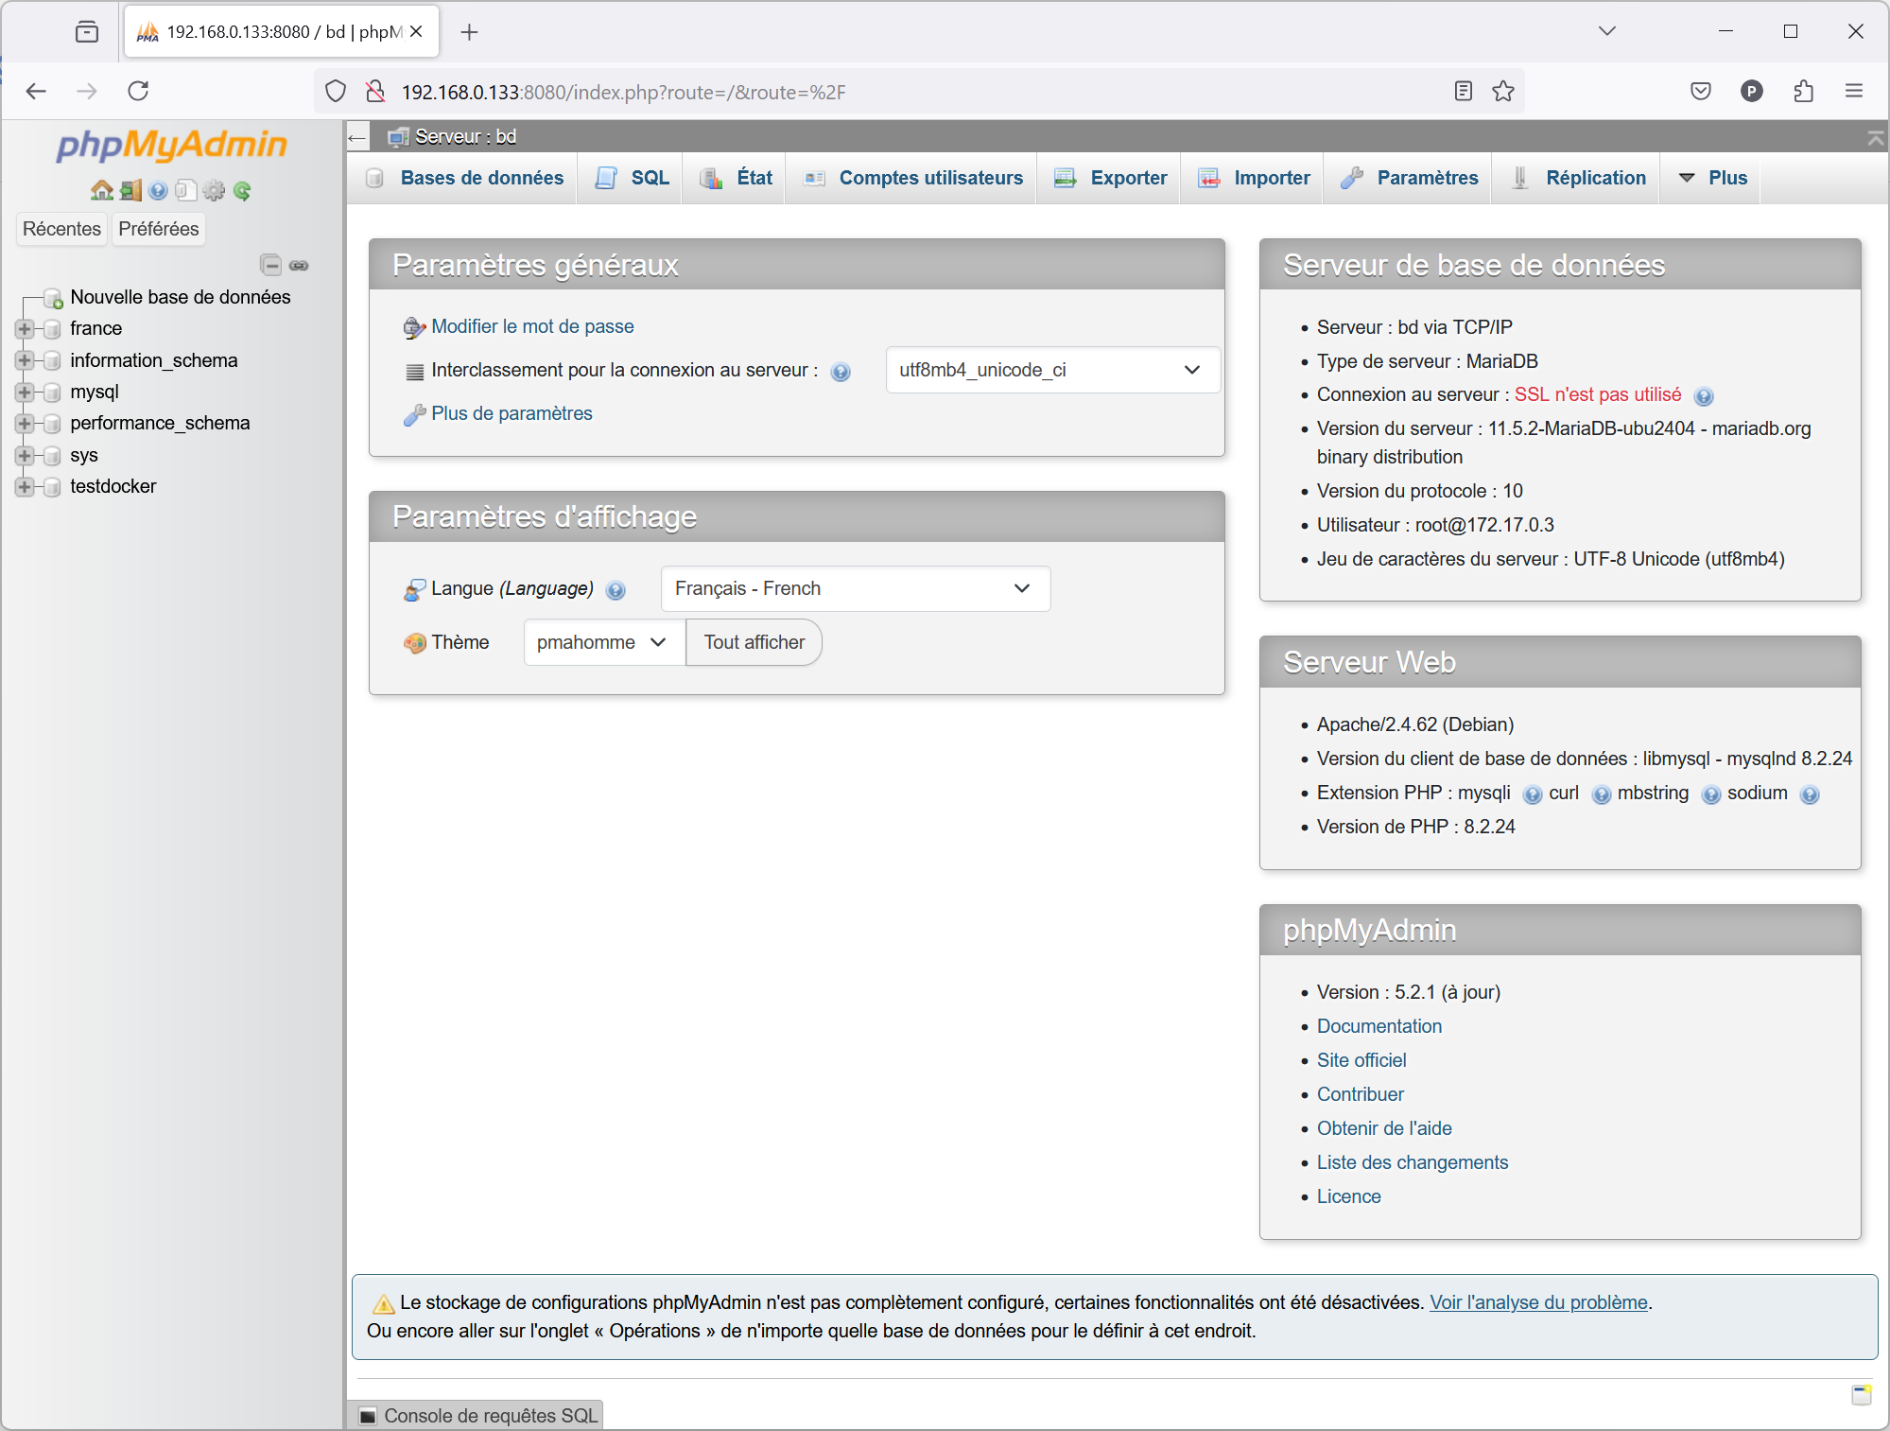The height and width of the screenshot is (1431, 1890).
Task: Open Firefox application hamburger menu
Action: click(x=1854, y=92)
